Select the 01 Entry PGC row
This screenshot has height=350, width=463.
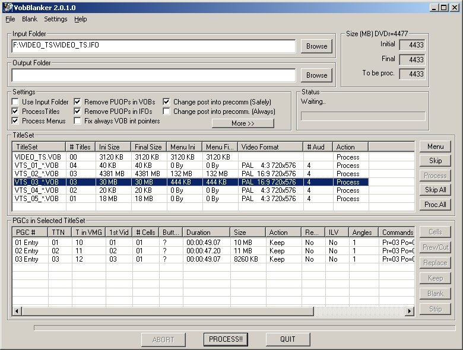pyautogui.click(x=214, y=243)
